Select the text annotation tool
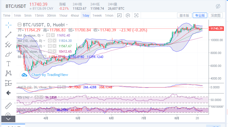 8,64
